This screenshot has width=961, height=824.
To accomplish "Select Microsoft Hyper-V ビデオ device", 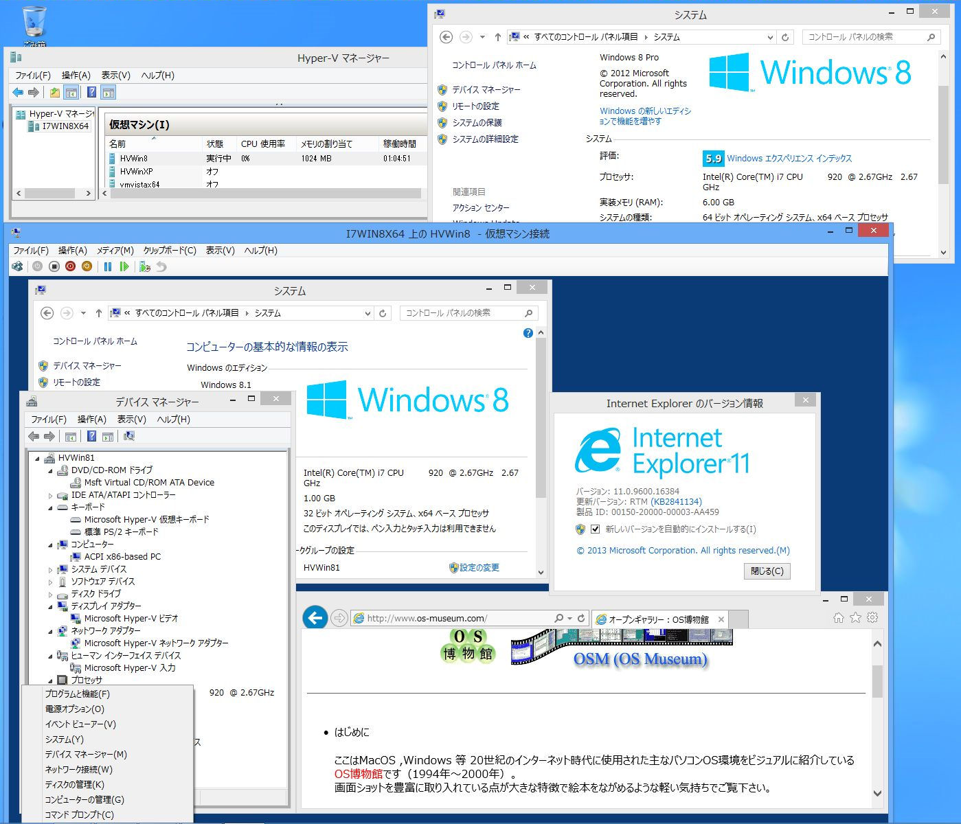I will click(131, 619).
